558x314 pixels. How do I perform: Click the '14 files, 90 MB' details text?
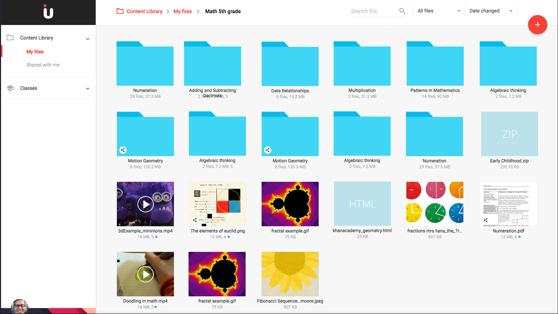click(x=436, y=96)
